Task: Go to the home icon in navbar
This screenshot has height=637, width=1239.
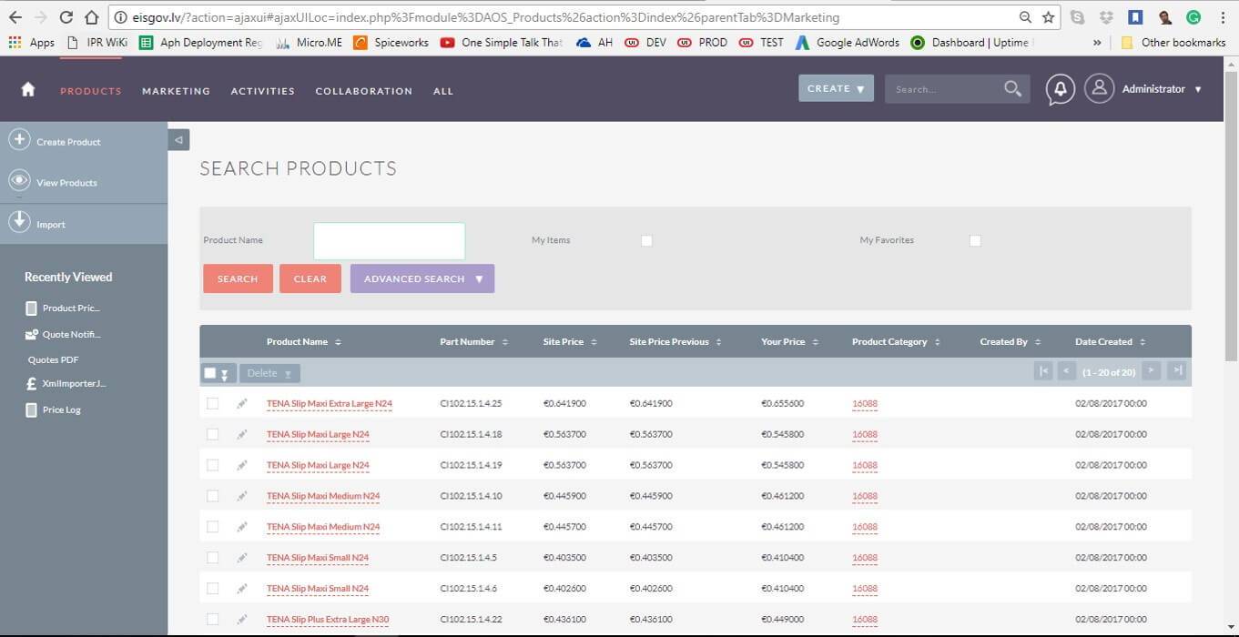Action: (28, 89)
